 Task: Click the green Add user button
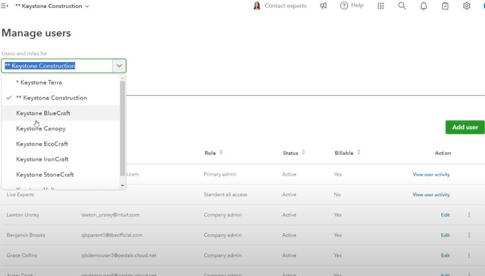[x=464, y=127]
